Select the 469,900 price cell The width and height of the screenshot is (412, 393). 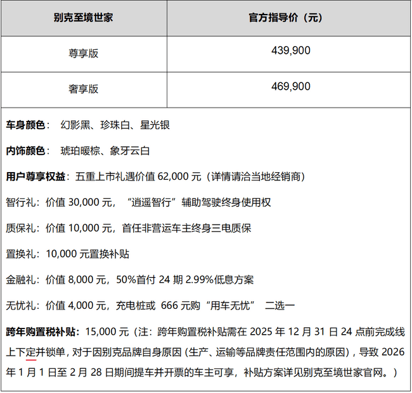coord(290,86)
